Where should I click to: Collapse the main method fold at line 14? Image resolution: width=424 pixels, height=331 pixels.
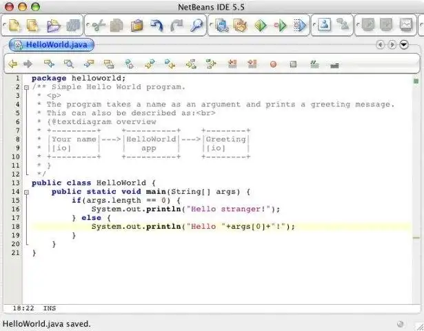point(26,192)
